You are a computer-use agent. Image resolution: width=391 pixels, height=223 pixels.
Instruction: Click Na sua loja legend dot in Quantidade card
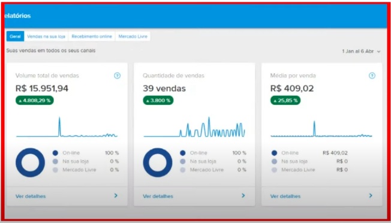click(x=183, y=161)
